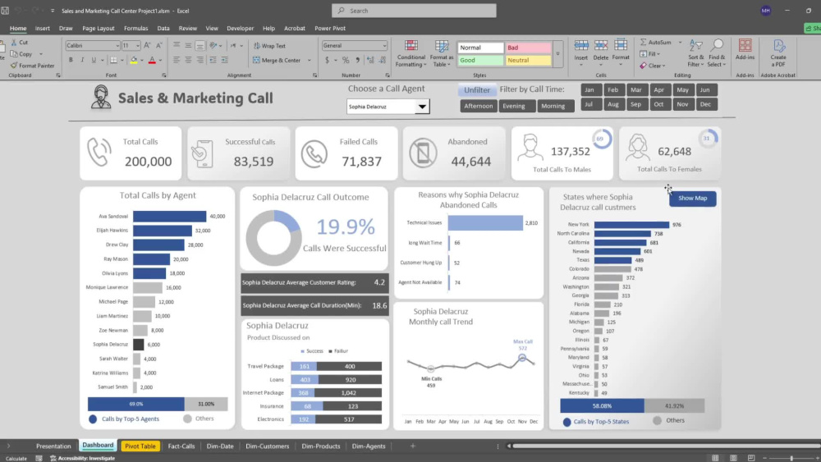Image resolution: width=821 pixels, height=462 pixels.
Task: Click the Cut icon
Action: pos(14,43)
